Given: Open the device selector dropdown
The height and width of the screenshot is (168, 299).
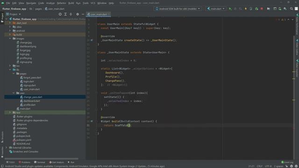Looking at the screenshot, I should point(178,9).
